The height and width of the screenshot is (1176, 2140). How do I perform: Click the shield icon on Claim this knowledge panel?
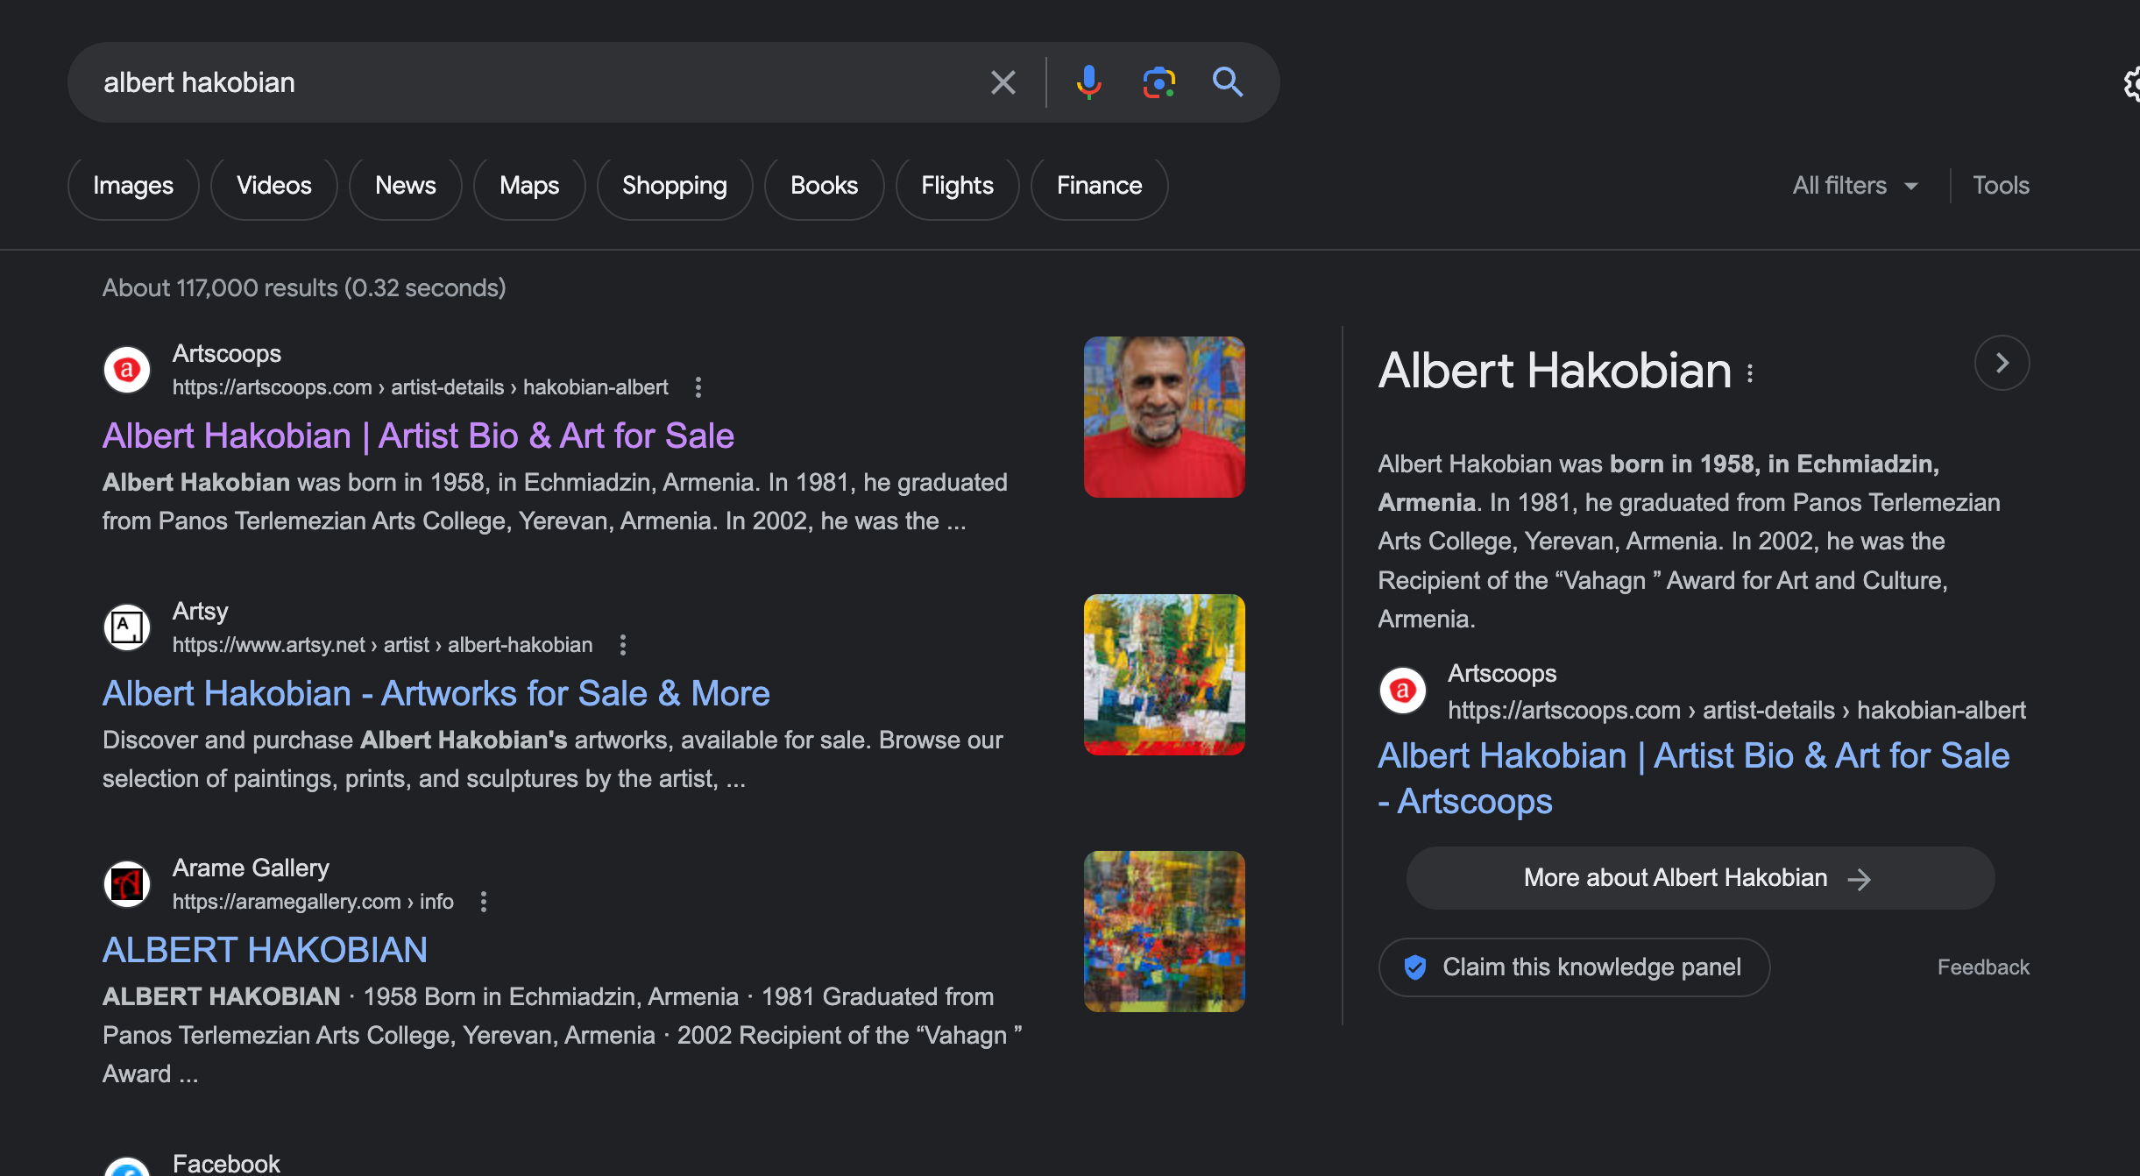(x=1414, y=967)
